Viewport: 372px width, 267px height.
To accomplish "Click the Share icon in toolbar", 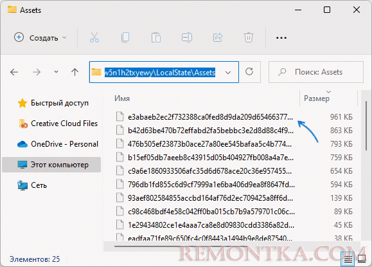I will (x=218, y=37).
